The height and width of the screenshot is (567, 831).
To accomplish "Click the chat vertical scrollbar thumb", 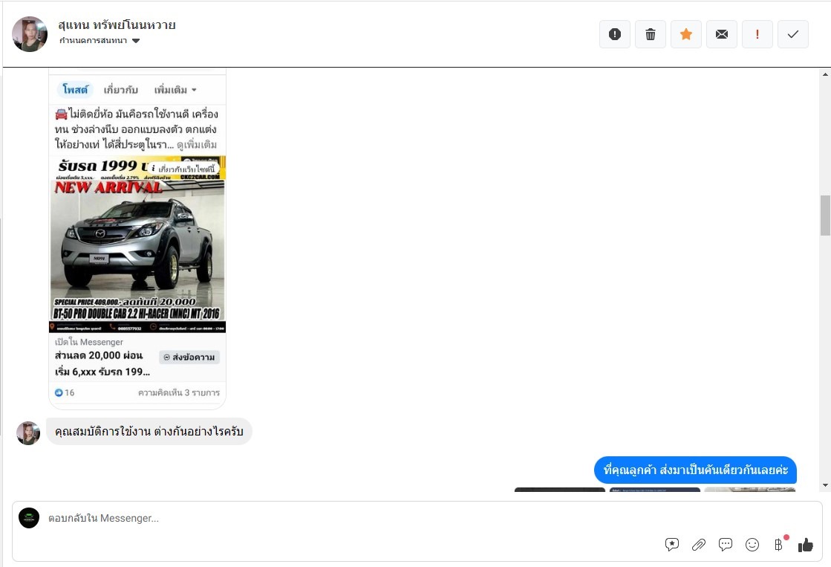I will click(825, 216).
